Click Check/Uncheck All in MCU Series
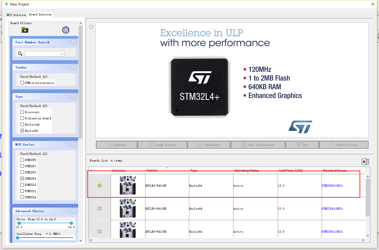This screenshot has width=379, height=250. (x=34, y=154)
